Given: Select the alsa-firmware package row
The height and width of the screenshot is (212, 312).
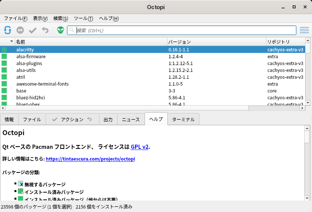Looking at the screenshot, I should [x=153, y=56].
